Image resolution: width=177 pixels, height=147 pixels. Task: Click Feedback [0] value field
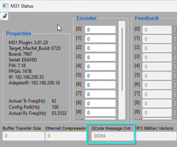[x=157, y=30]
